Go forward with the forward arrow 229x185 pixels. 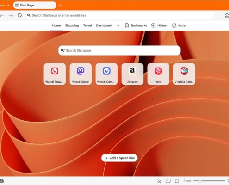[x=11, y=15]
